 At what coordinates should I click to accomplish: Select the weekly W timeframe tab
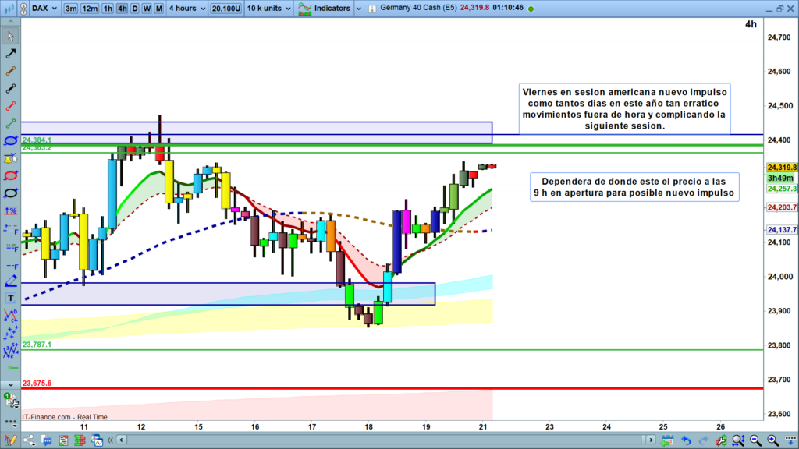(x=146, y=9)
